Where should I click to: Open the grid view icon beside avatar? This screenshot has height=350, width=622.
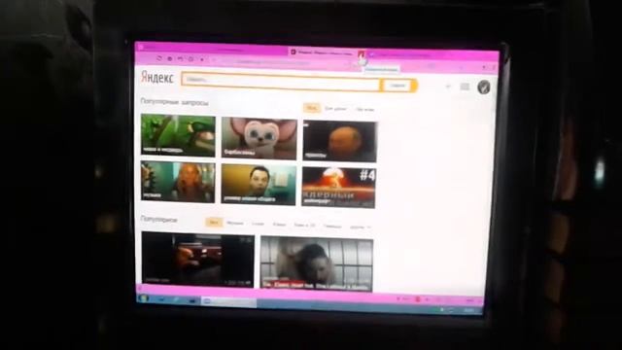pyautogui.click(x=465, y=87)
